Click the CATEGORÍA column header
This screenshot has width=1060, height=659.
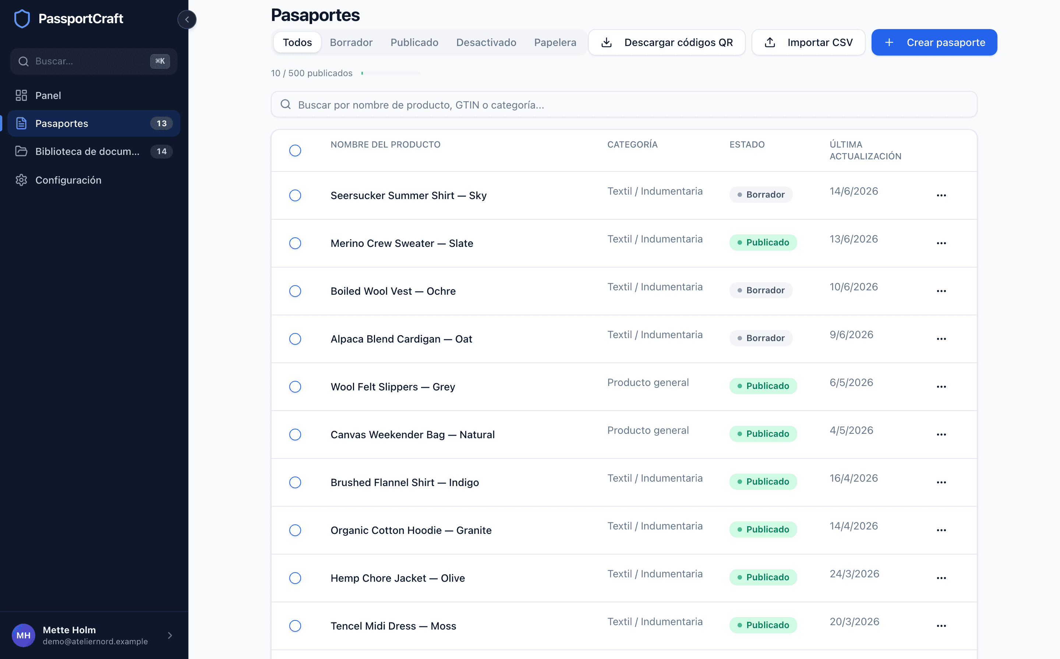point(632,144)
